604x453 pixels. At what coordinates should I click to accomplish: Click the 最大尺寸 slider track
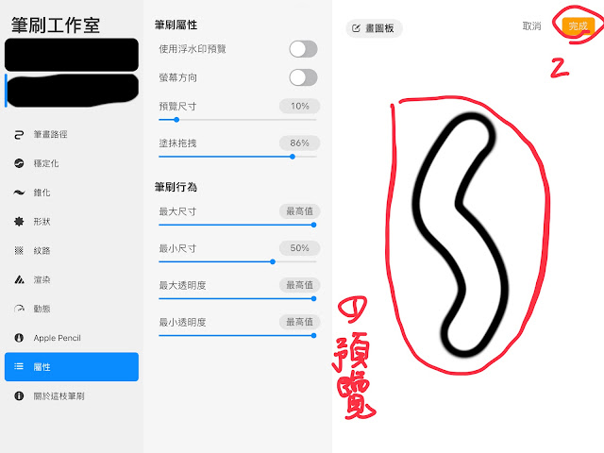tap(238, 225)
